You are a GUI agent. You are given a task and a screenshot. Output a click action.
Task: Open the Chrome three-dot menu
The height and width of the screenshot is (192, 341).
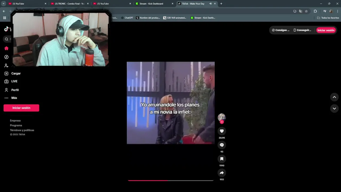click(x=338, y=11)
